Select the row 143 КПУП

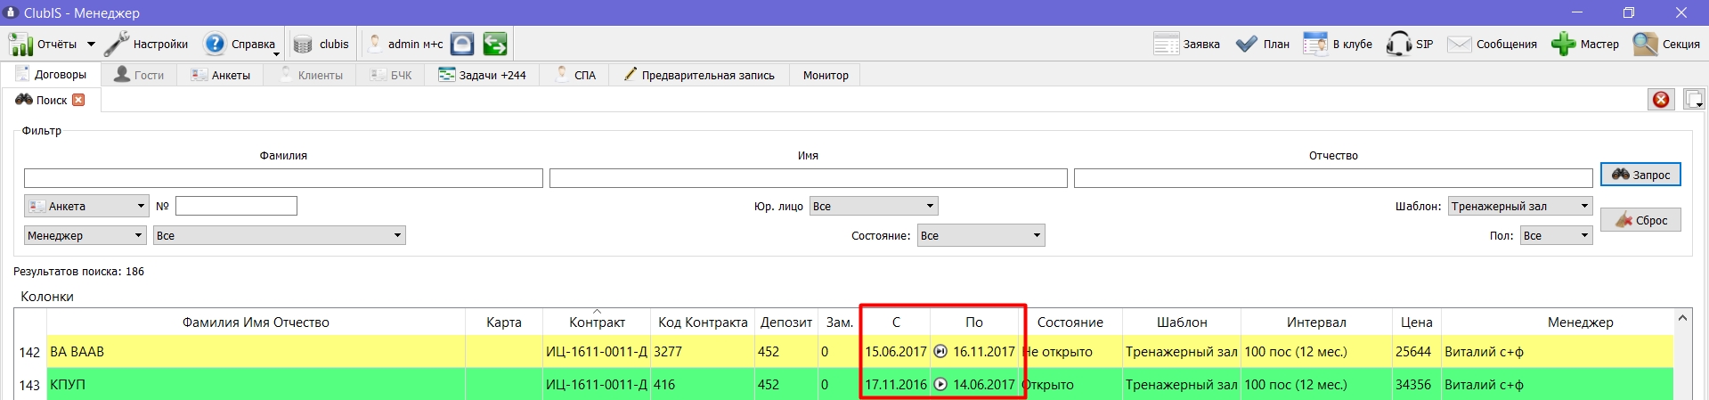[x=843, y=385]
